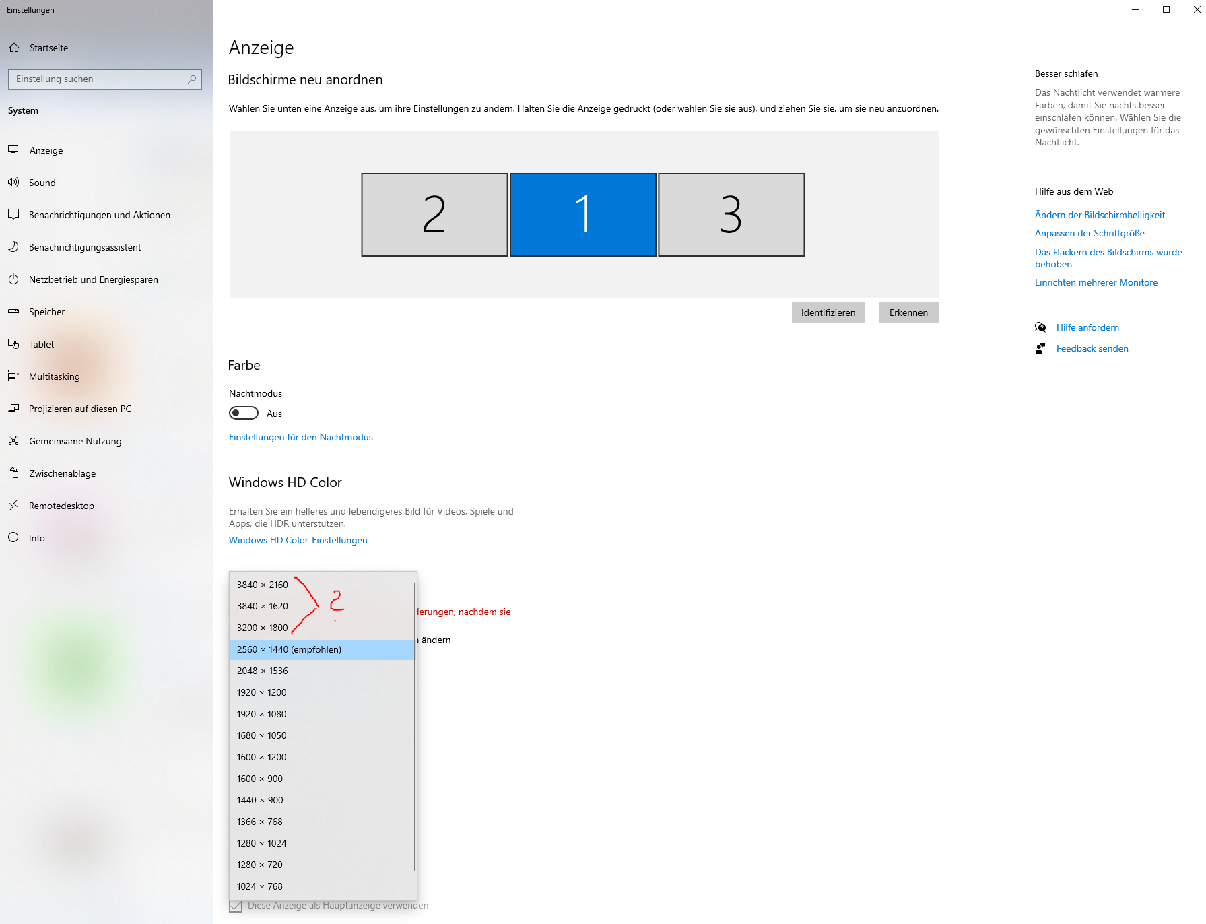Open the Sound settings page
This screenshot has height=924, width=1206.
(x=106, y=183)
